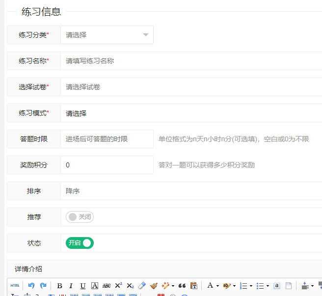Turn off the 状态 toggle switch

[80, 243]
